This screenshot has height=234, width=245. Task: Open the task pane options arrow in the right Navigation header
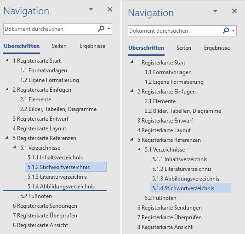[x=215, y=11]
